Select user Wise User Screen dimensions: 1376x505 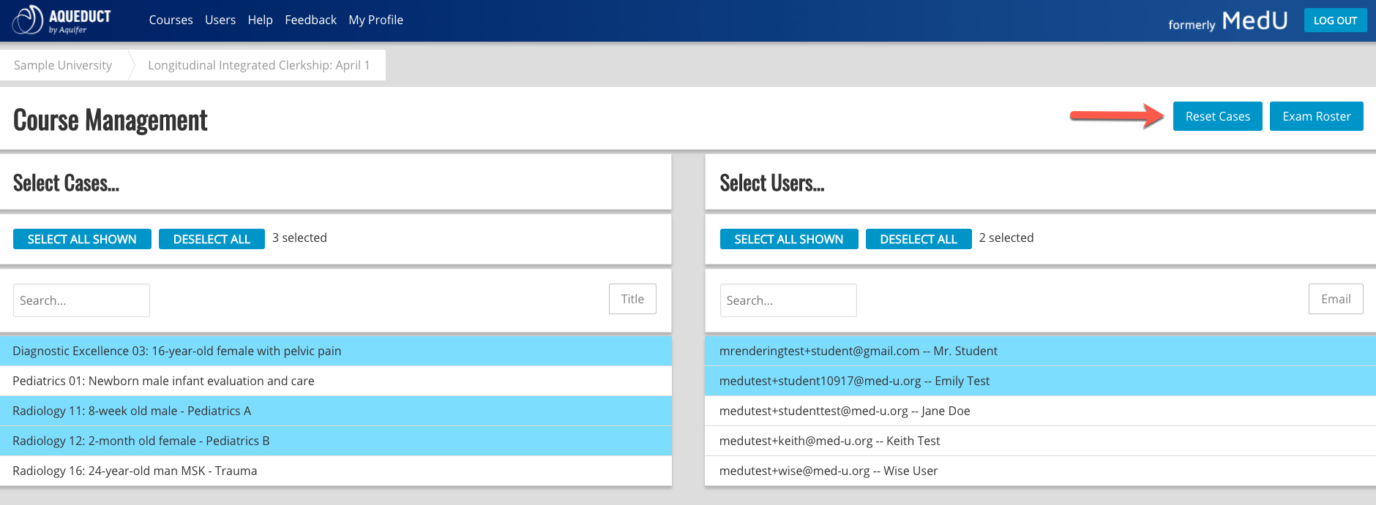point(1040,471)
